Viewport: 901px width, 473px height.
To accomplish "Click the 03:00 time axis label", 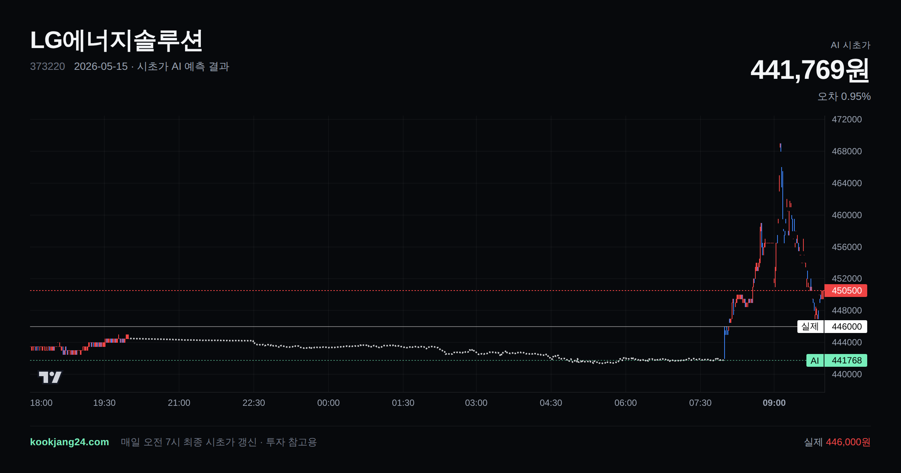I will [x=476, y=403].
